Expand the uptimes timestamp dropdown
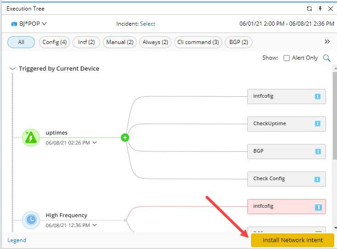The height and width of the screenshot is (249, 337). (95, 143)
